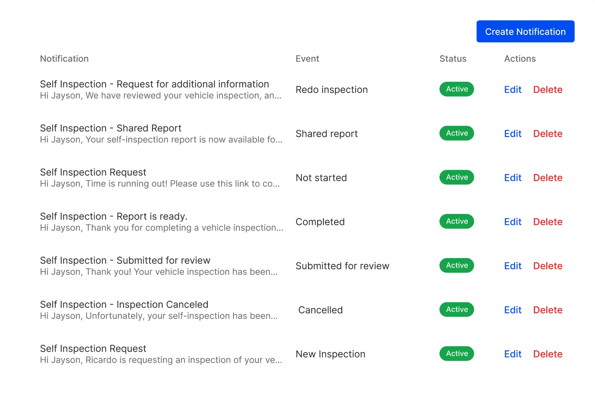
Task: Click the Notification column header
Action: coord(64,59)
